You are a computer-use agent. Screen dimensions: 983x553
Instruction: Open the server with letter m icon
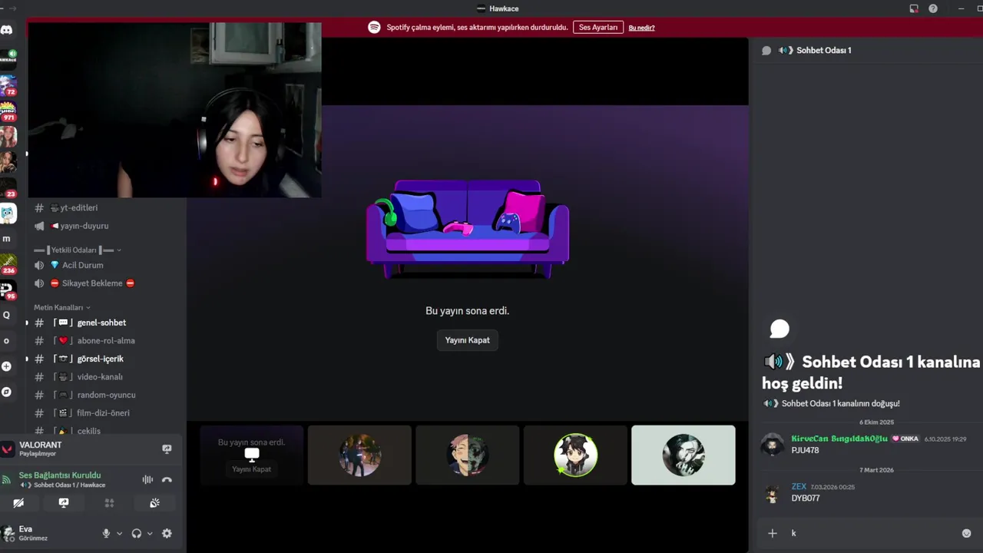tap(7, 239)
